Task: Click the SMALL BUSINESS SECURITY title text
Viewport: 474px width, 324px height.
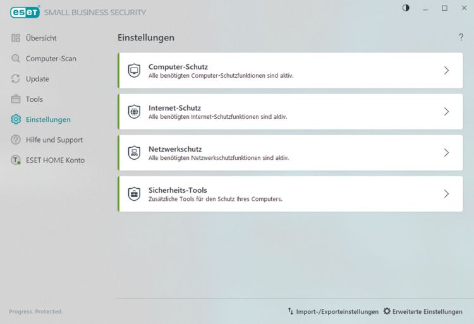Action: [x=95, y=13]
